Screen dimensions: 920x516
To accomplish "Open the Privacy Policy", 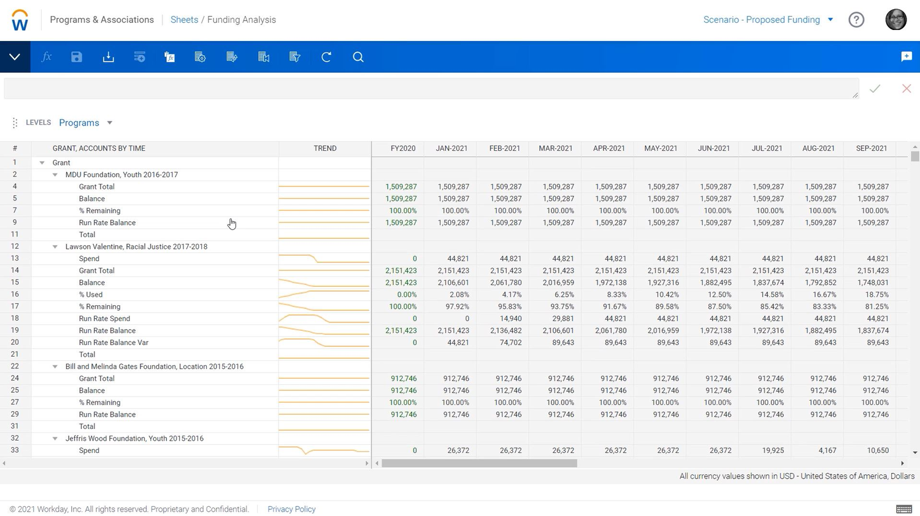I will coord(291,509).
